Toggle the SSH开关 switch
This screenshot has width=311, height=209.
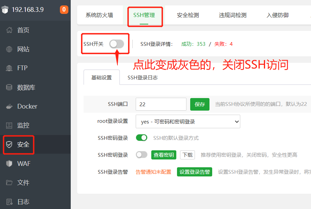117,44
